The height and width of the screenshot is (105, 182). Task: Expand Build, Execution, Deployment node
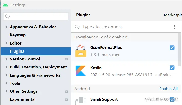(x=6, y=67)
